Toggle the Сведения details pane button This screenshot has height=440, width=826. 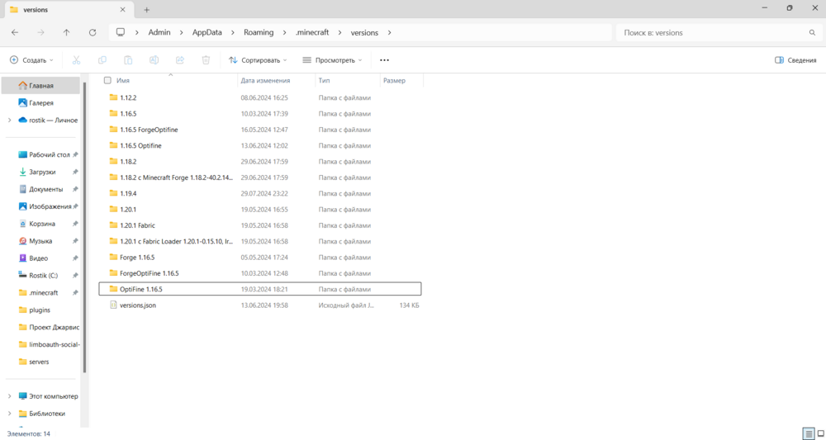[x=795, y=60]
